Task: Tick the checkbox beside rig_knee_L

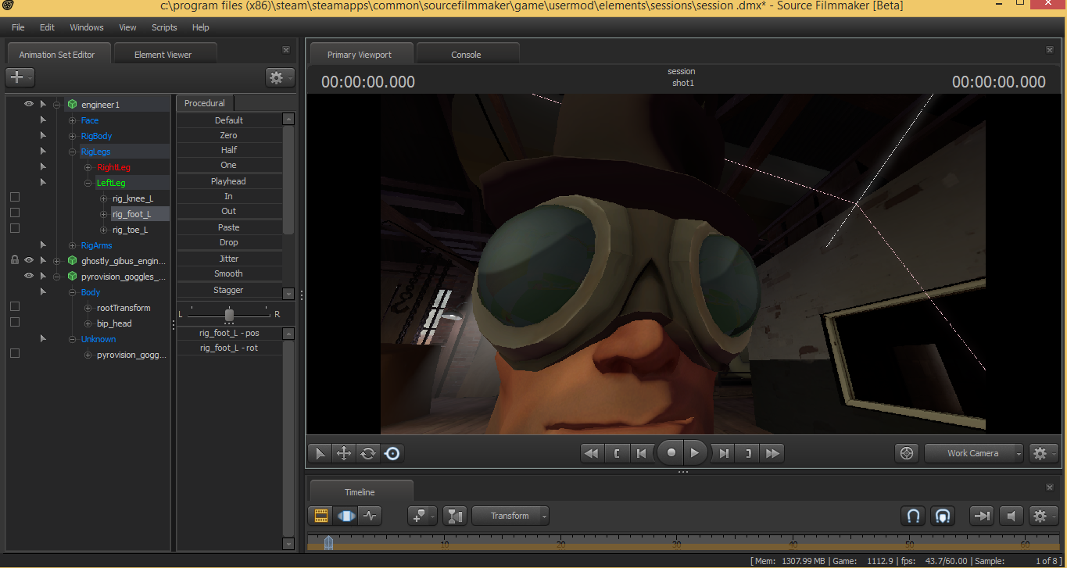Action: pos(15,198)
